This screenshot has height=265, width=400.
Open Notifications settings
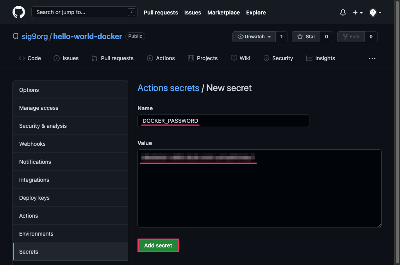pos(70,162)
